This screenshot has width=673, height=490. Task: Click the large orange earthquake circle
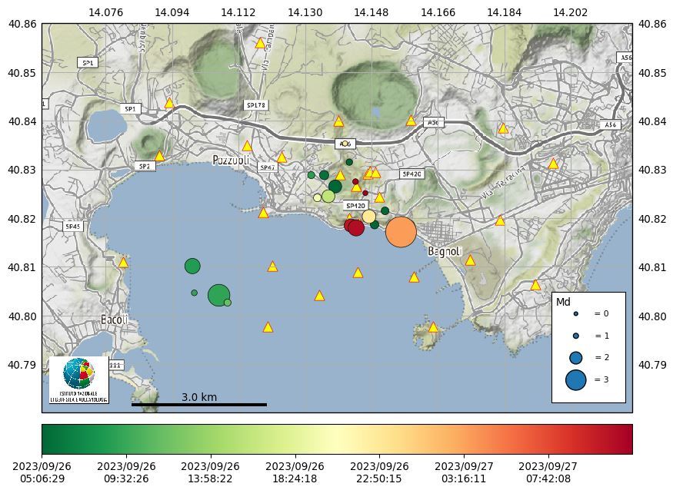tap(401, 231)
